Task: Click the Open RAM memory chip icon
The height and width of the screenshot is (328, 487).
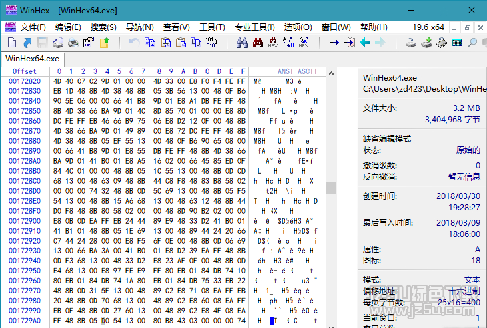Action: pyautogui.click(x=442, y=42)
